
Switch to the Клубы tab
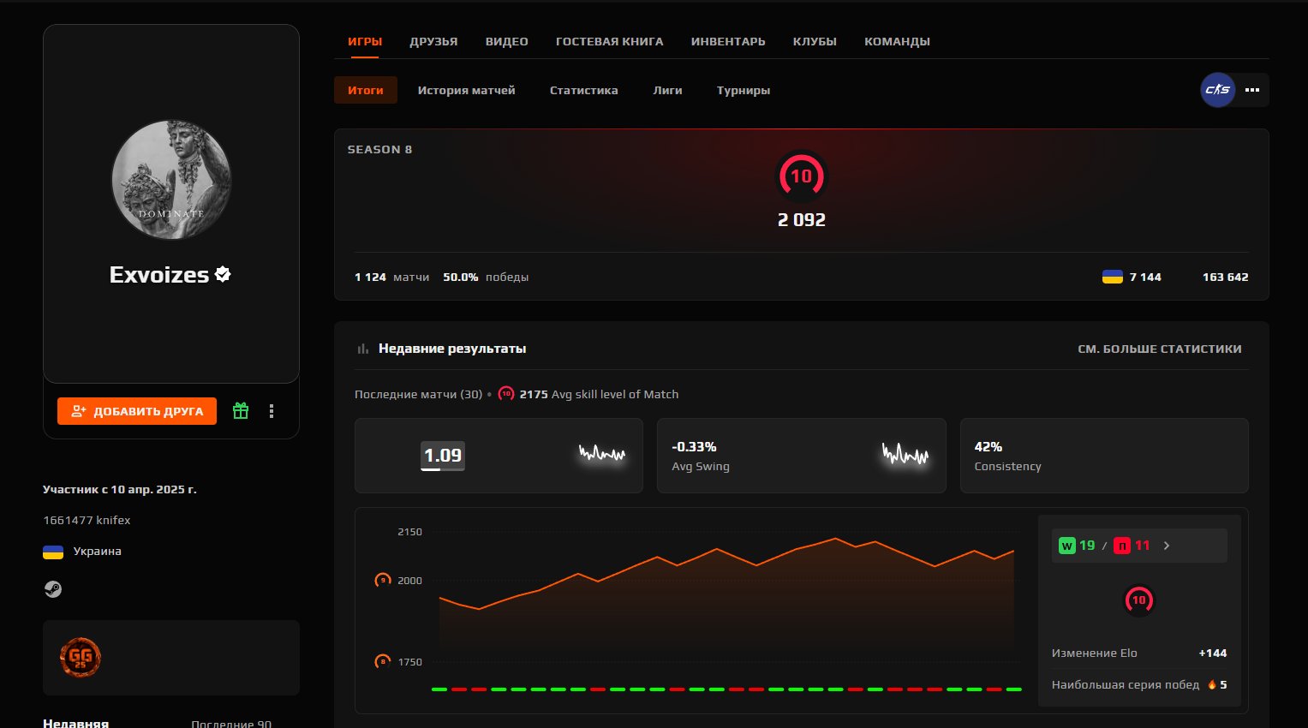pos(815,41)
